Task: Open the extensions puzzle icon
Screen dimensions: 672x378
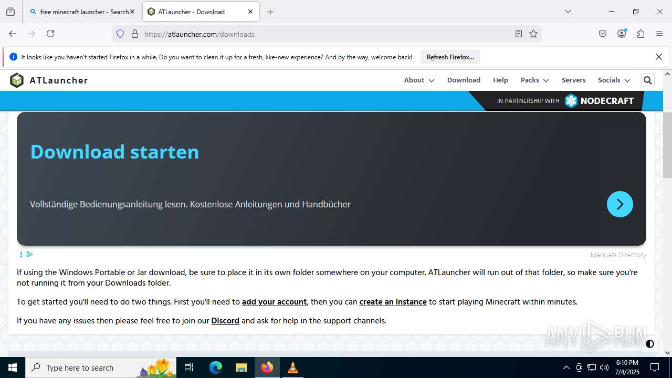Action: coord(640,34)
